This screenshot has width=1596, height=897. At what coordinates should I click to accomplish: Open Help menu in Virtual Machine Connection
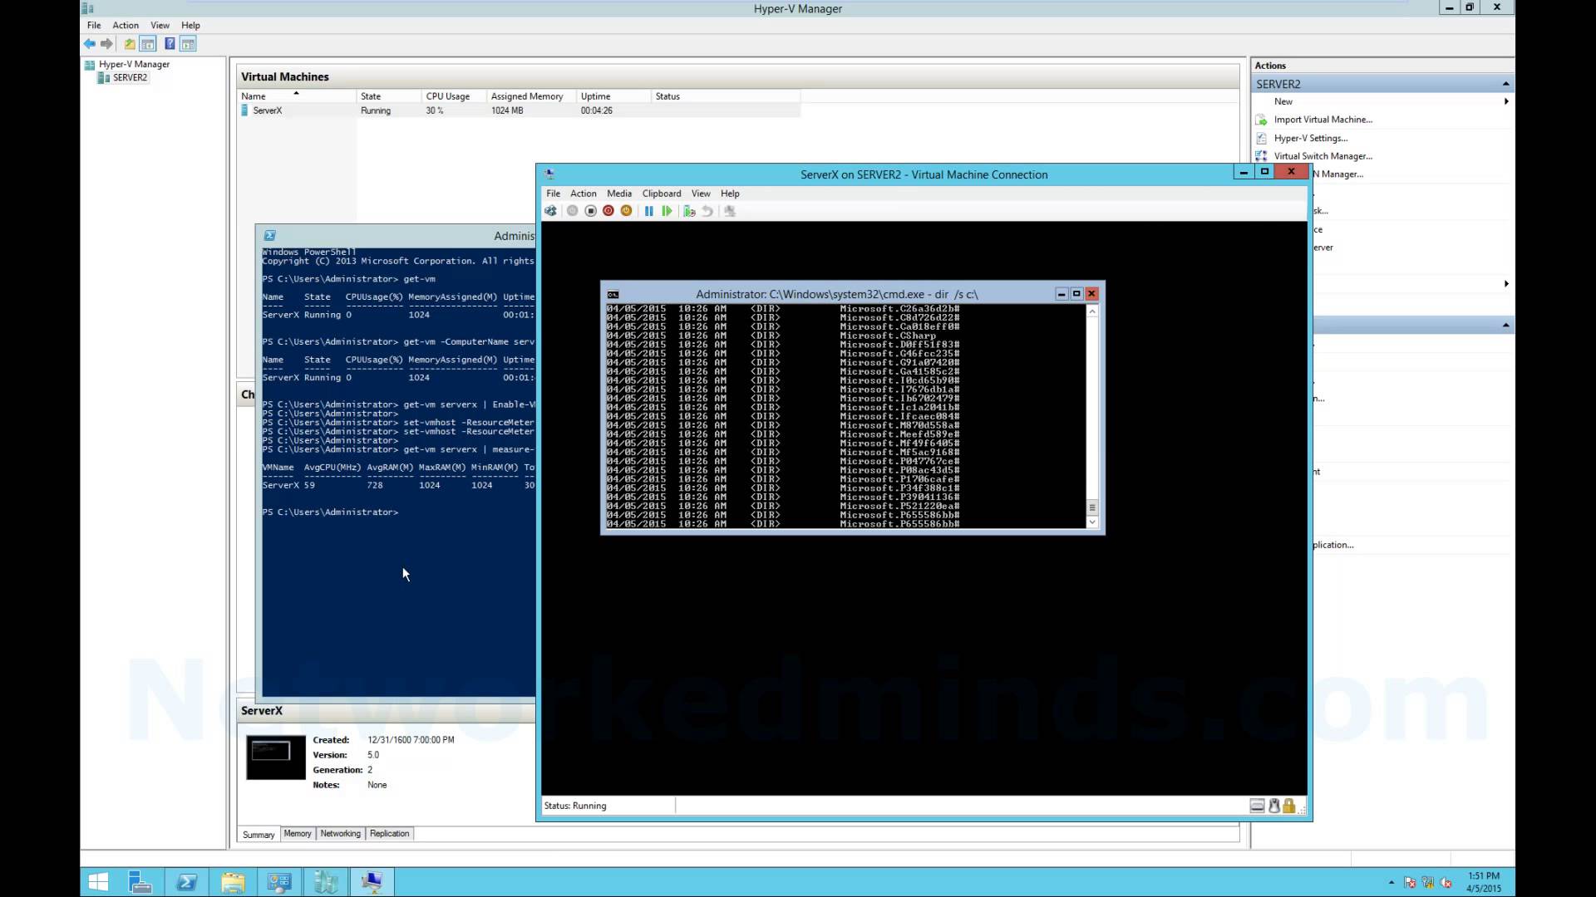(x=730, y=194)
